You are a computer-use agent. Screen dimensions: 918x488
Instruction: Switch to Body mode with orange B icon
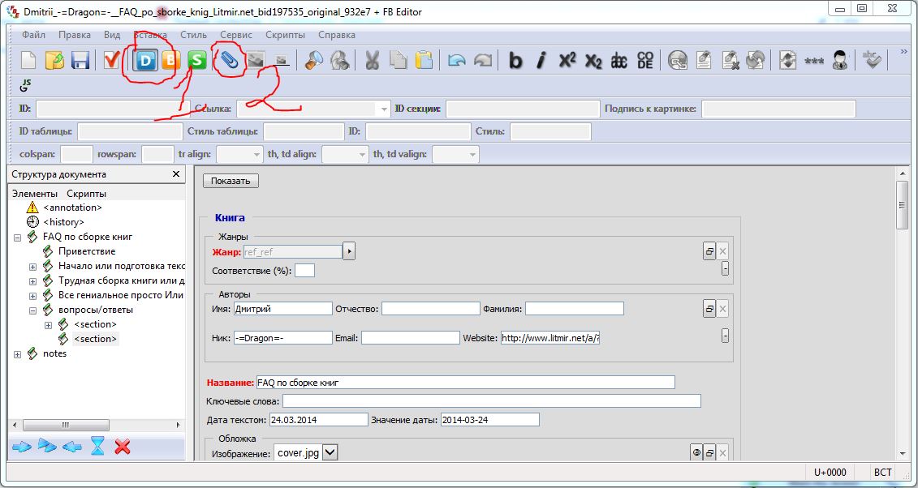[x=171, y=61]
